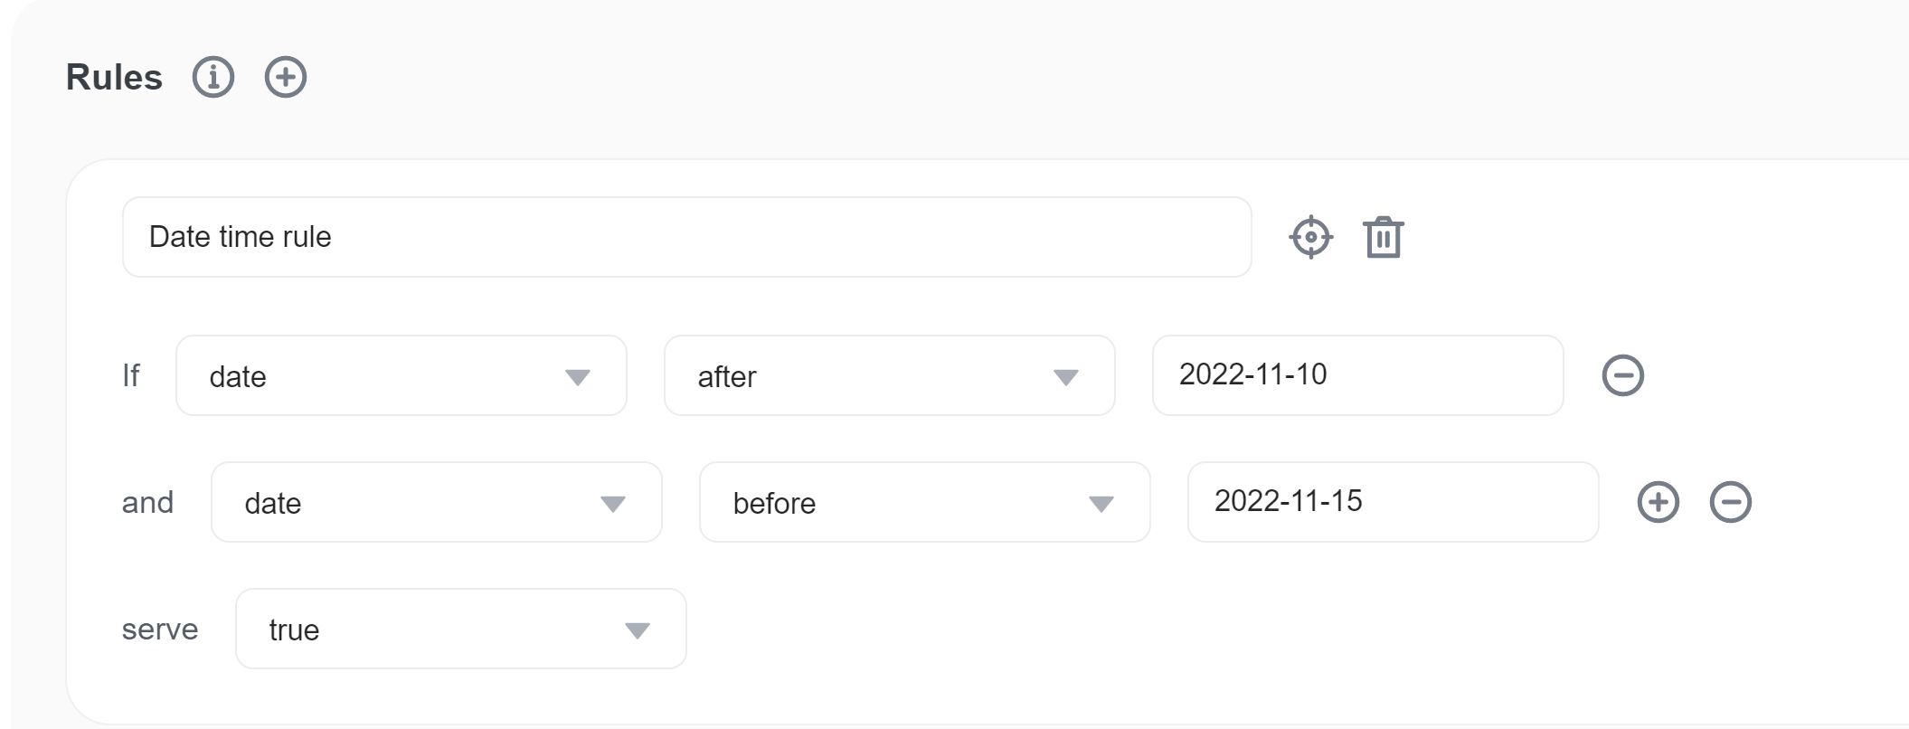The image size is (1909, 729).
Task: Click the arrow in the 'true' serve dropdown
Action: click(638, 630)
